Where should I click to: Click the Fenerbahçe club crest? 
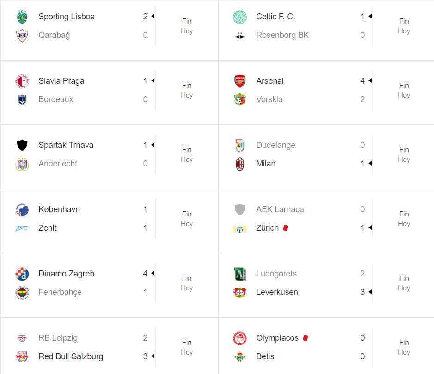pyautogui.click(x=22, y=292)
